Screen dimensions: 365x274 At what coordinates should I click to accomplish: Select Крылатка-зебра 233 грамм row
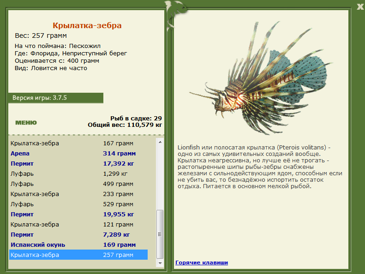pos(78,194)
